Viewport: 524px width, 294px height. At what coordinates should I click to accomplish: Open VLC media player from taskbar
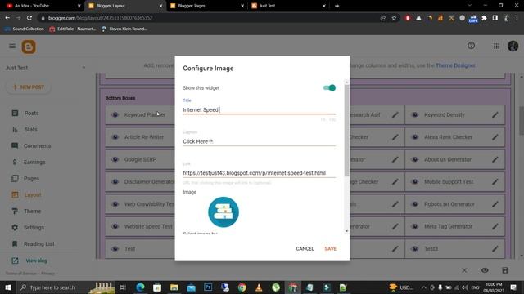tap(259, 287)
